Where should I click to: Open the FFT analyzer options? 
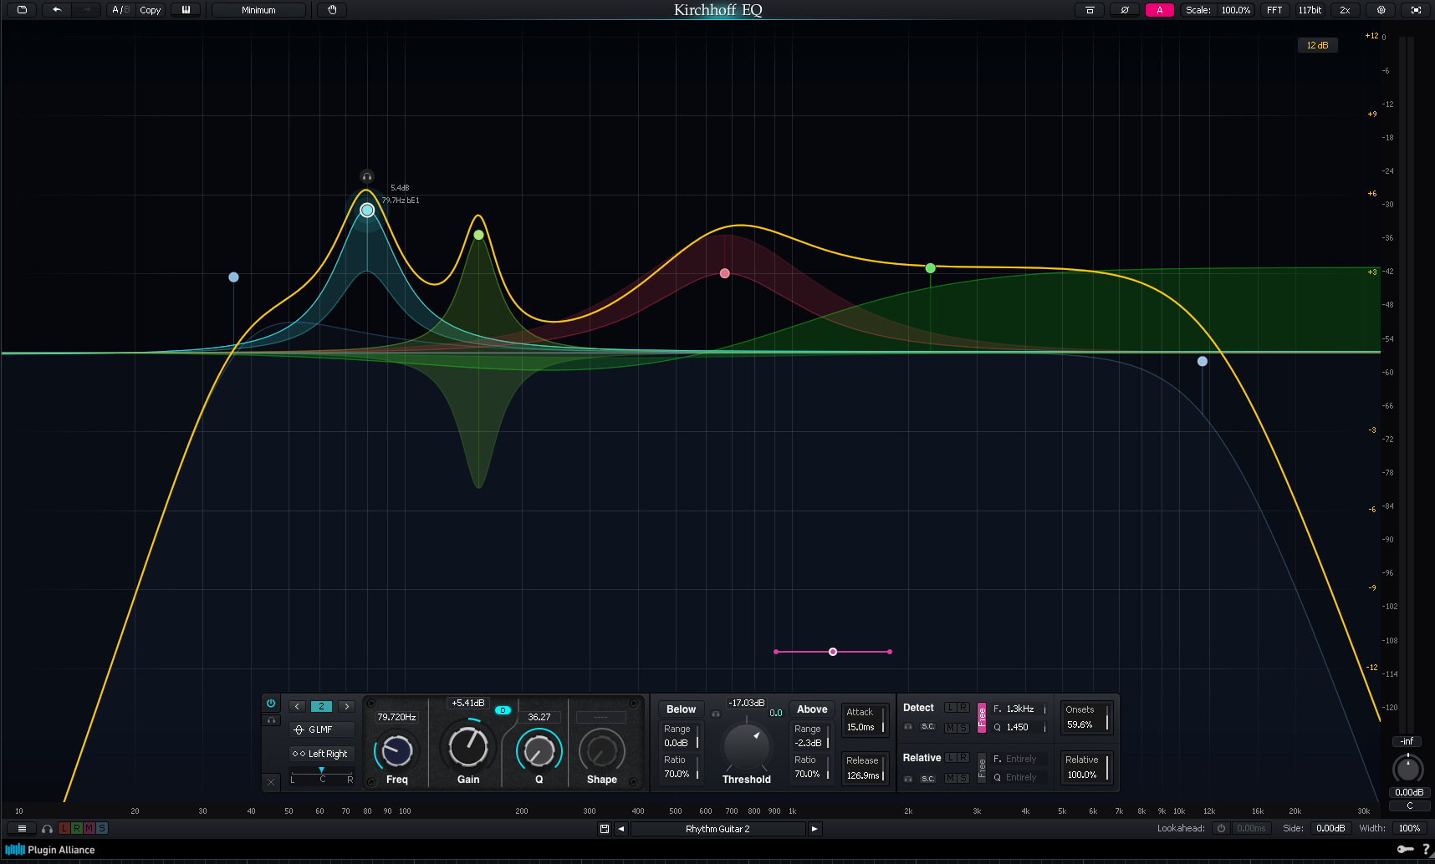[x=1274, y=10]
